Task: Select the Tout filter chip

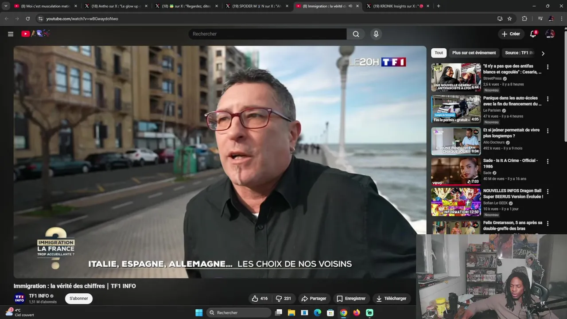Action: pyautogui.click(x=439, y=53)
